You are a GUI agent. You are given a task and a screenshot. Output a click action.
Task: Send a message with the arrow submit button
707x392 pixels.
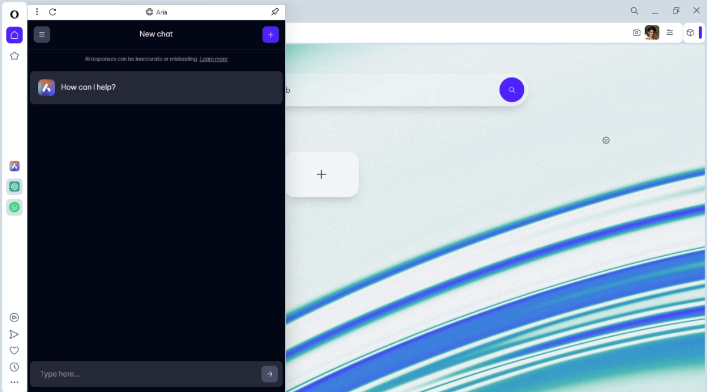tap(269, 374)
